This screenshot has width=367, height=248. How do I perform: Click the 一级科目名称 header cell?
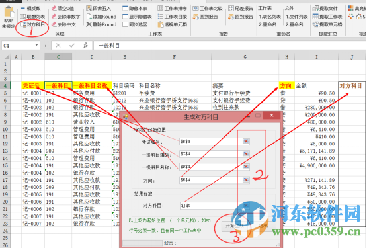click(x=92, y=86)
